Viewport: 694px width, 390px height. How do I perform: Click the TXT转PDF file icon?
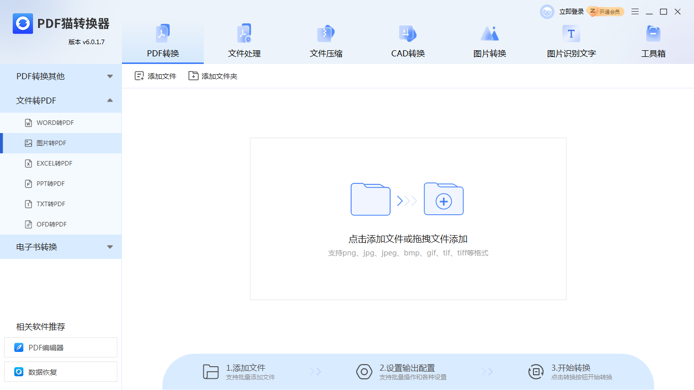pyautogui.click(x=28, y=204)
